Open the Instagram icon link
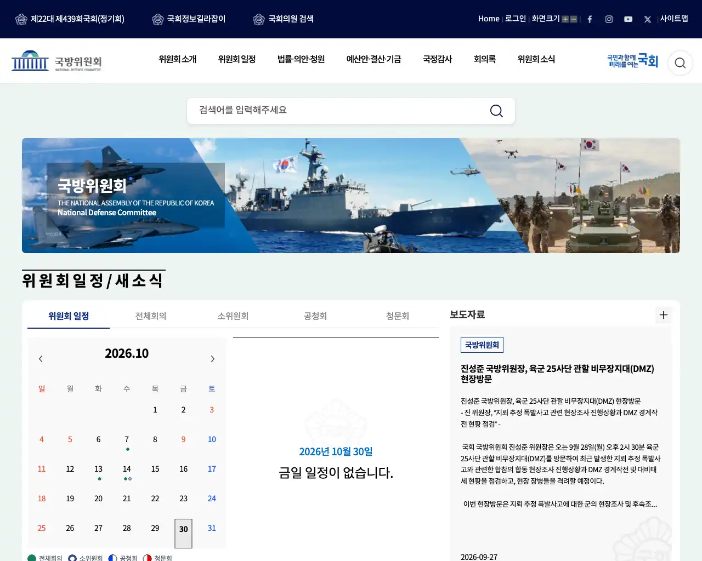Viewport: 702px width, 561px height. click(609, 19)
